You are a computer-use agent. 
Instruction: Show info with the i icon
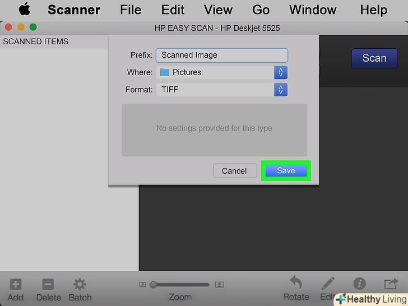[359, 284]
